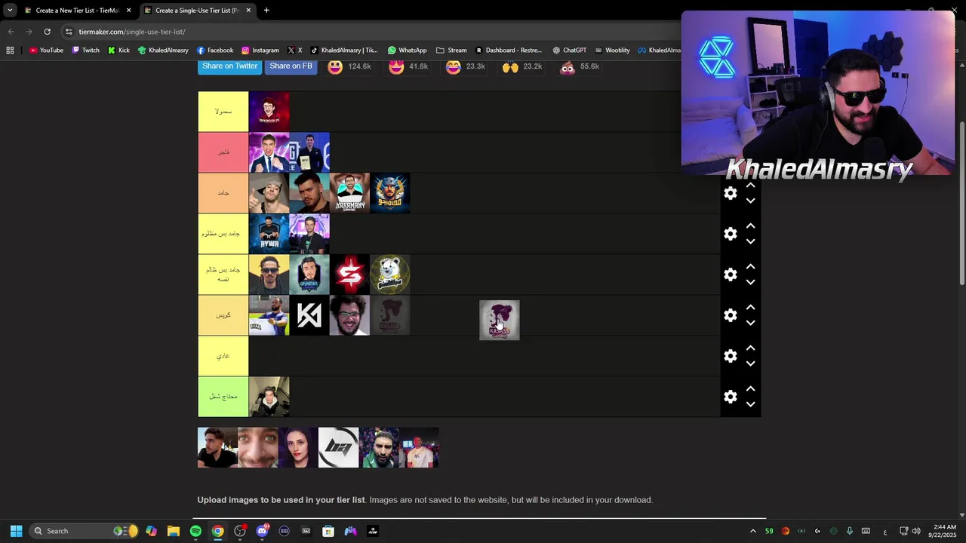Open the Chrome apps grid icon in the bookmarks bar
The width and height of the screenshot is (966, 543).
pyautogui.click(x=10, y=51)
